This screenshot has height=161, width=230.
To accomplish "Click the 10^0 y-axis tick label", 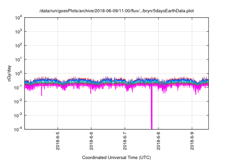I will (18, 74).
